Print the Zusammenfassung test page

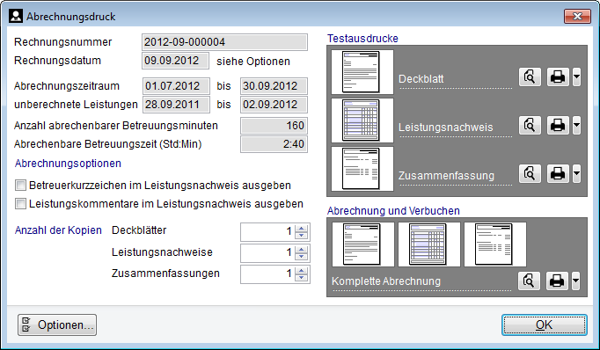[558, 173]
